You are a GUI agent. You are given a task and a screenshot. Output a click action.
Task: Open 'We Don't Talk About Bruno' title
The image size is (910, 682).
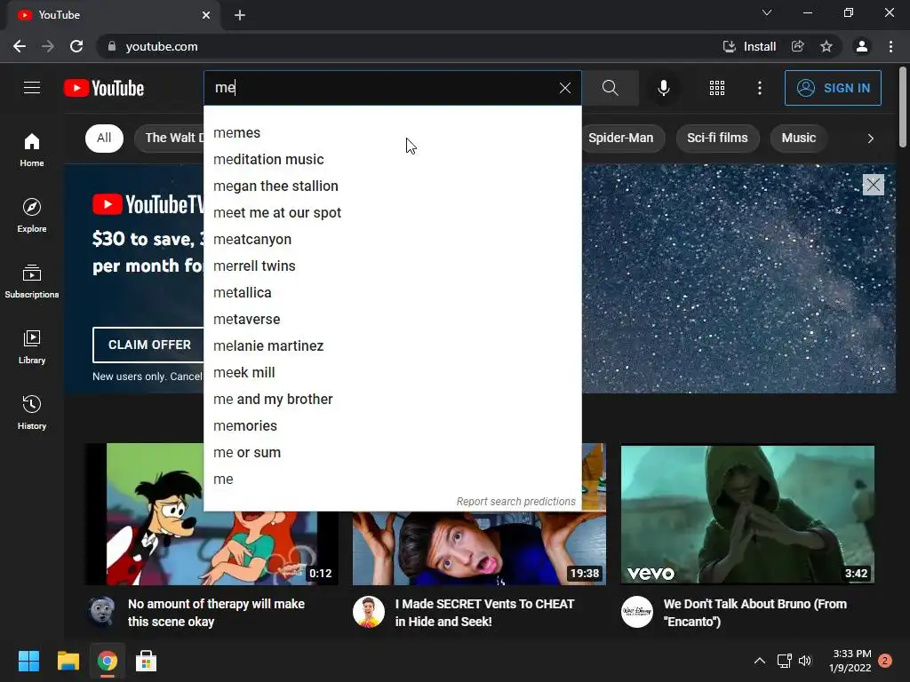click(755, 613)
